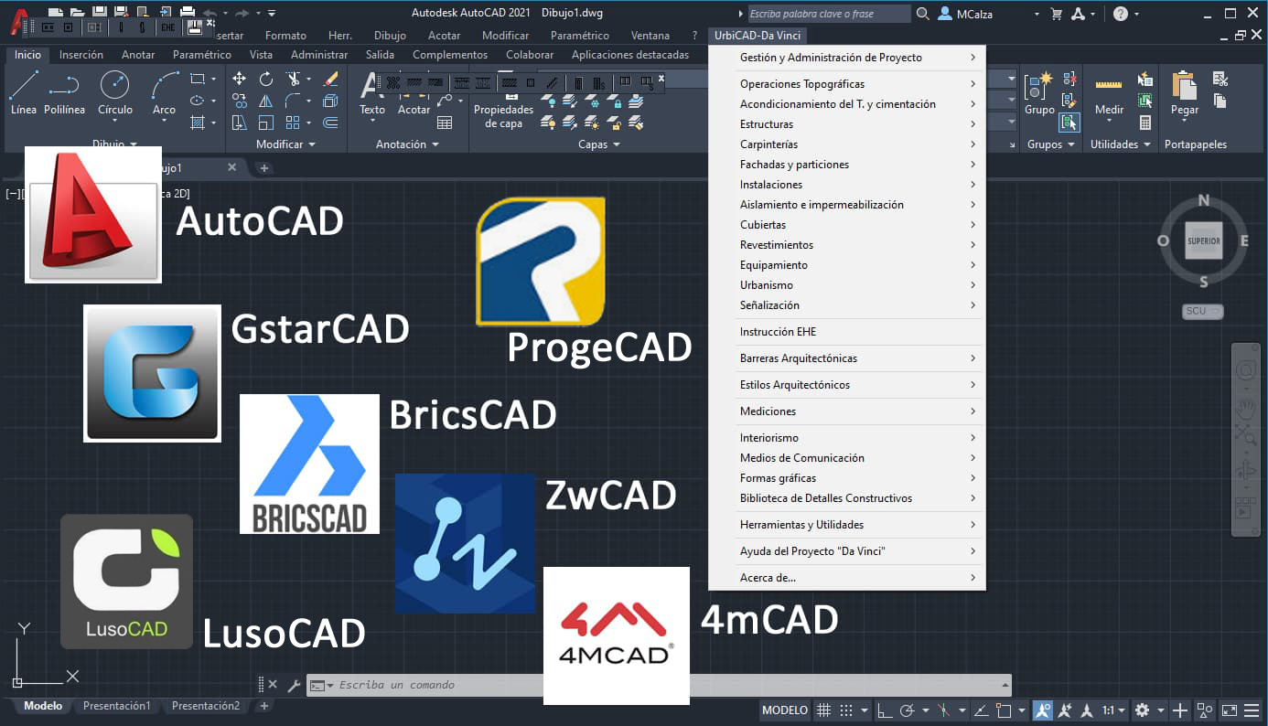Click the Mirror (Simetría) icon
Viewport: 1268px width, 726px height.
[265, 101]
